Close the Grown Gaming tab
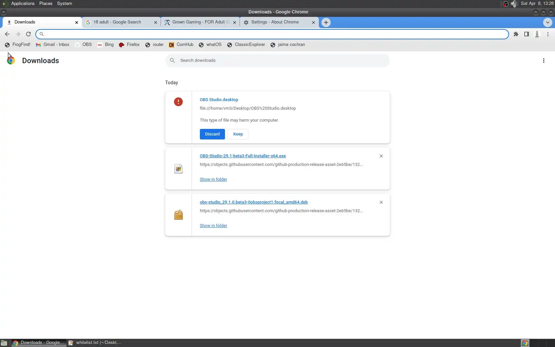555x347 pixels. click(x=235, y=22)
